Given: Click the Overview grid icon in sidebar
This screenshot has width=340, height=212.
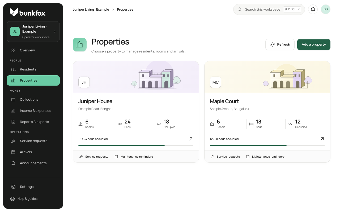Looking at the screenshot, I should coord(13,50).
